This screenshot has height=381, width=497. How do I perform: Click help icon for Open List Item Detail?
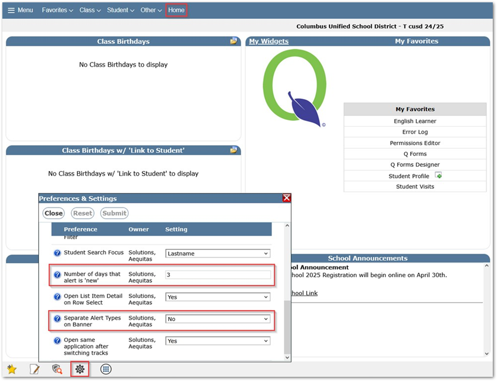point(57,297)
